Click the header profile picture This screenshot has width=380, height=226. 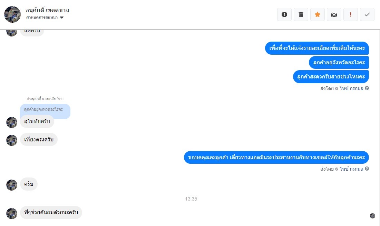coord(12,14)
